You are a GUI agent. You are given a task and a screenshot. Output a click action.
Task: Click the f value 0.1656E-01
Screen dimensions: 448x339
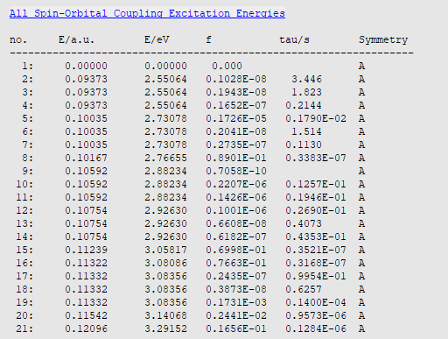(x=236, y=328)
